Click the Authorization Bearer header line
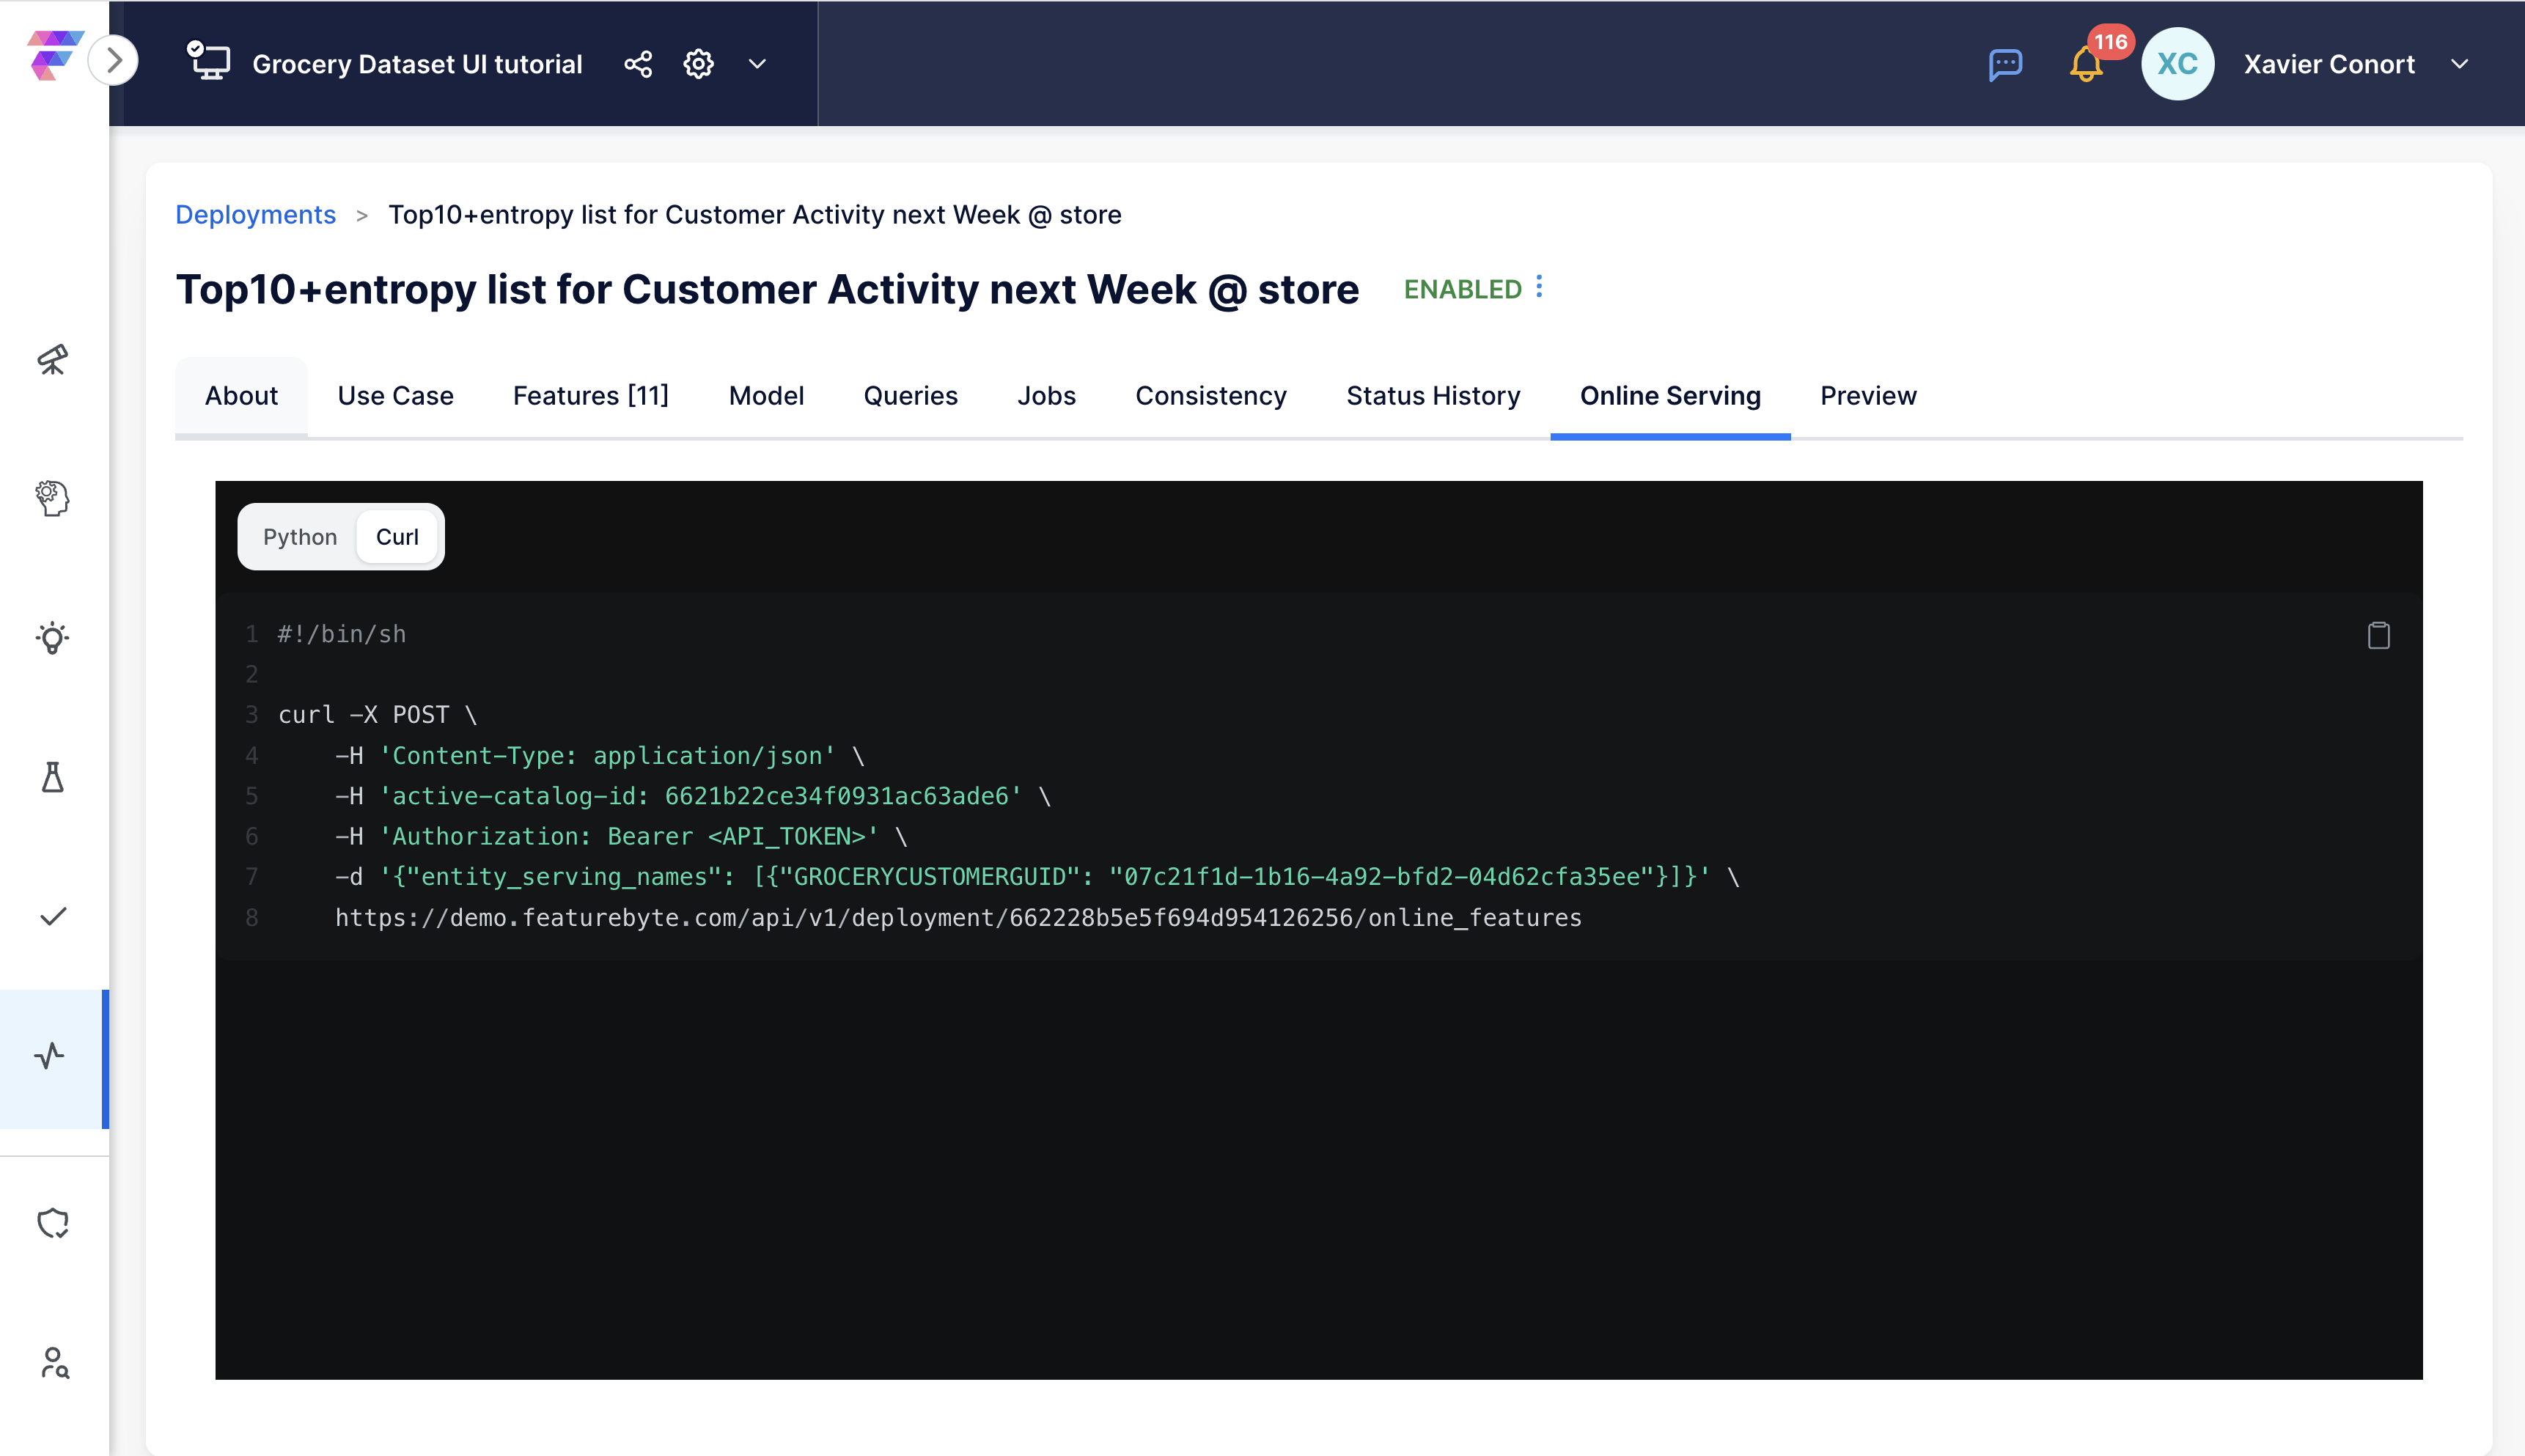 pos(620,836)
